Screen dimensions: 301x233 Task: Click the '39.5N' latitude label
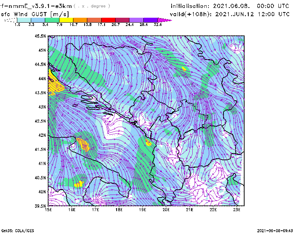point(40,206)
